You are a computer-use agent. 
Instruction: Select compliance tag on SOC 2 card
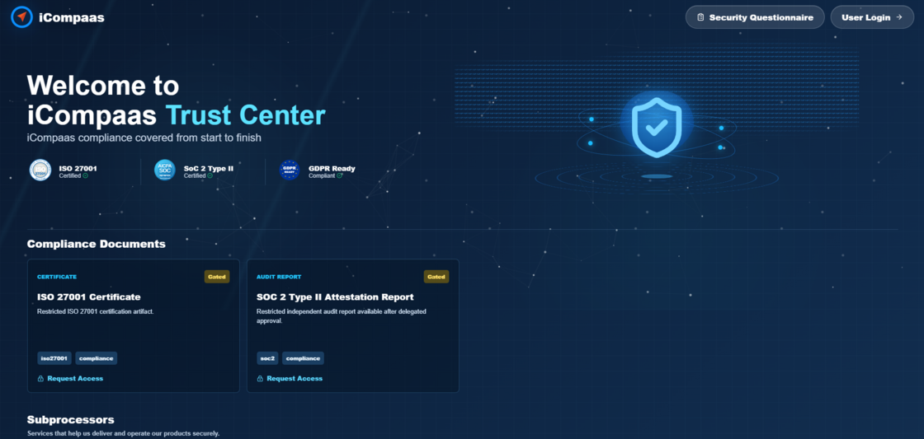pos(303,357)
